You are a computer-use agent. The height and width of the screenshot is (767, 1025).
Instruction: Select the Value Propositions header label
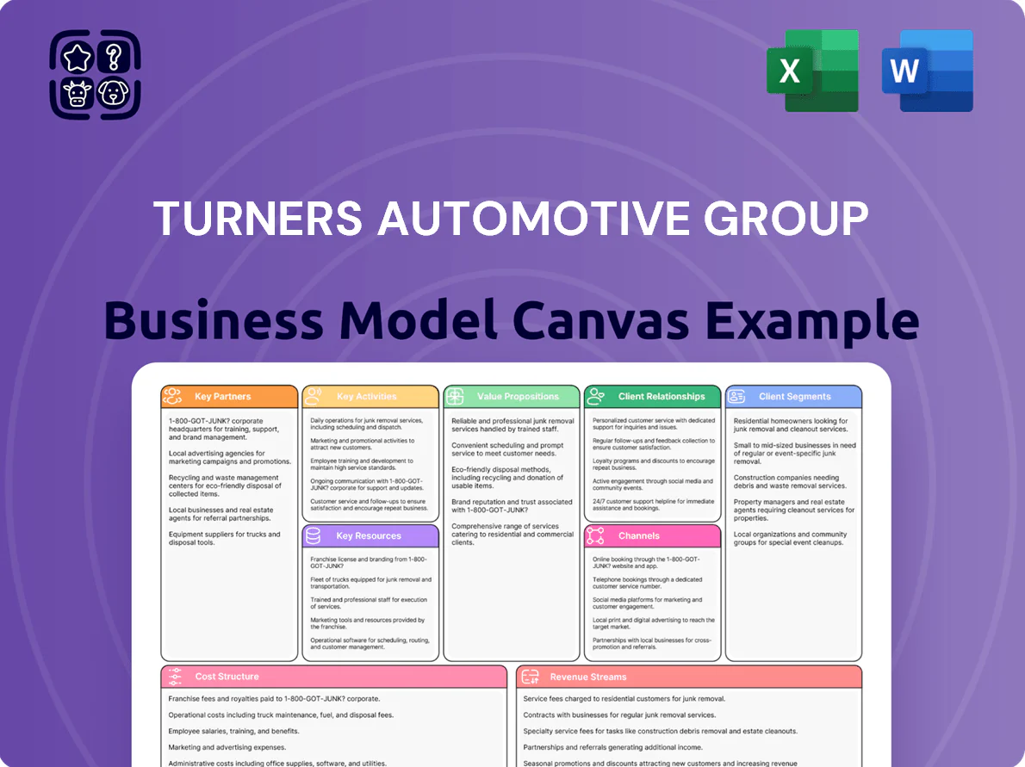(x=518, y=397)
